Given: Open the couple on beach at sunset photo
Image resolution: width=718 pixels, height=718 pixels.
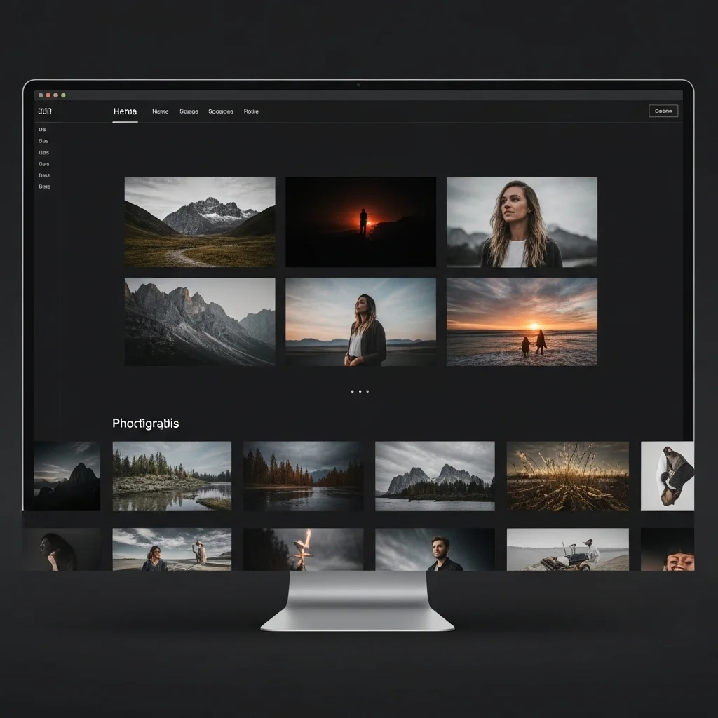Looking at the screenshot, I should (x=522, y=322).
